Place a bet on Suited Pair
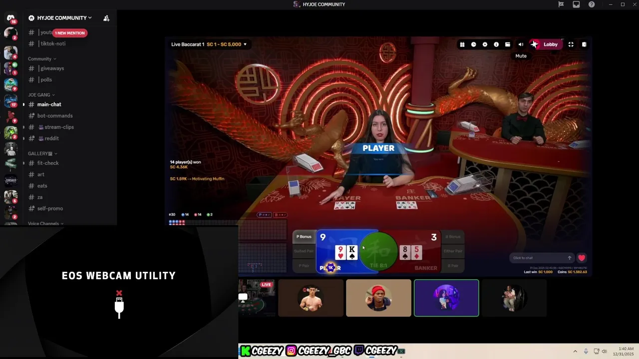The image size is (639, 359). (x=304, y=251)
